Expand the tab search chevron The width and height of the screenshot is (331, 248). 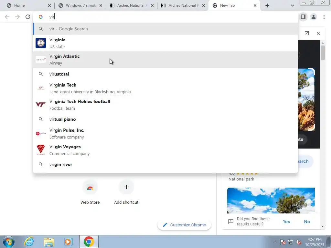coord(292,5)
